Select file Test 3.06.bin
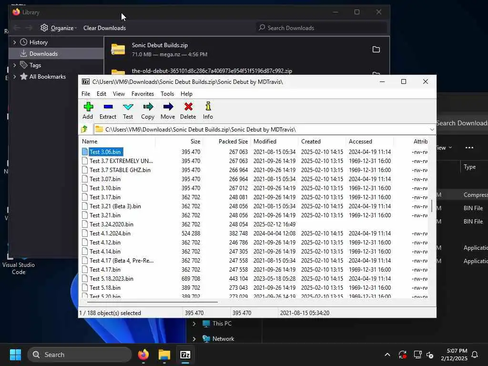Image resolution: width=488 pixels, height=366 pixels. coord(105,152)
